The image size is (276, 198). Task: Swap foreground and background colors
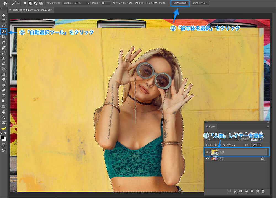(x=5, y=133)
